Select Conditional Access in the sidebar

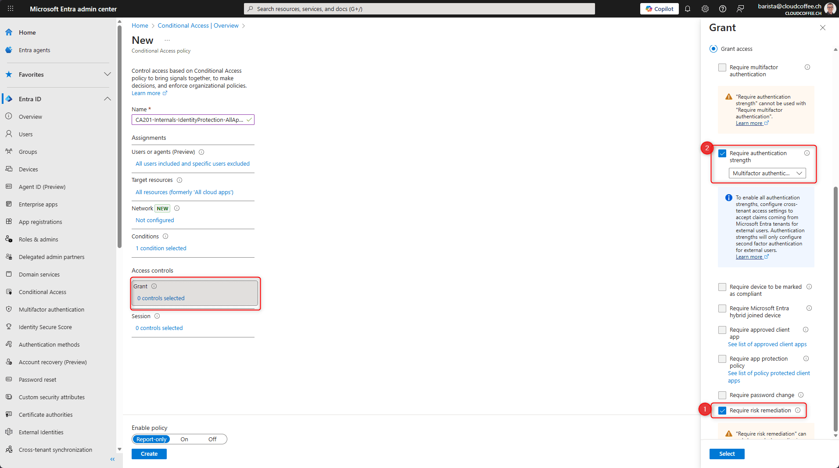[x=42, y=291]
